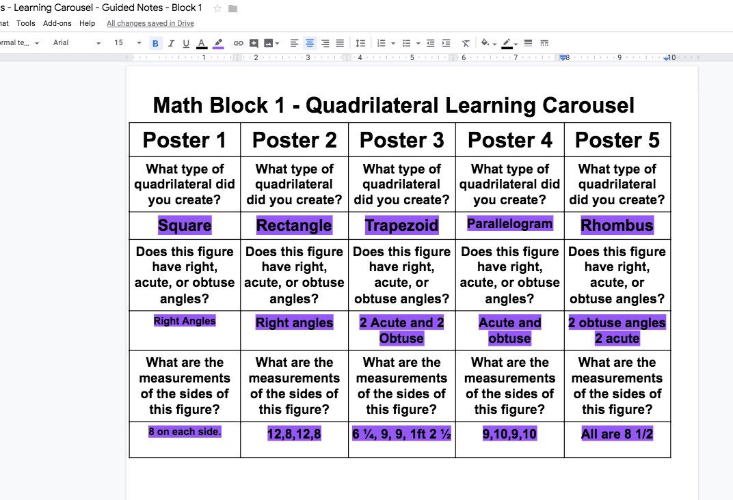Click the 'Poster 5' header cell
This screenshot has width=733, height=500.
point(617,140)
